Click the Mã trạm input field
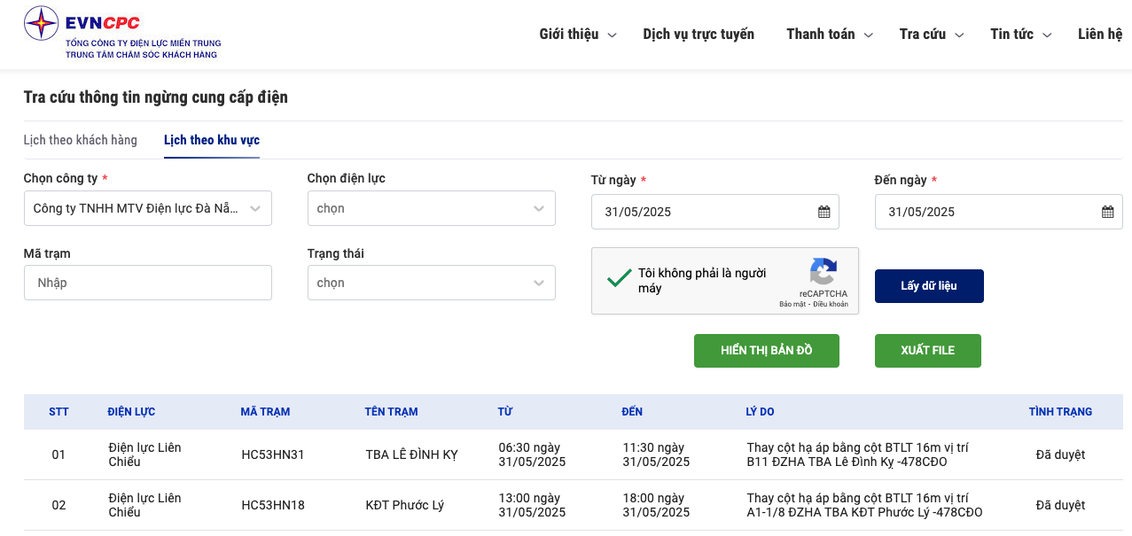The height and width of the screenshot is (536, 1132). click(x=147, y=283)
